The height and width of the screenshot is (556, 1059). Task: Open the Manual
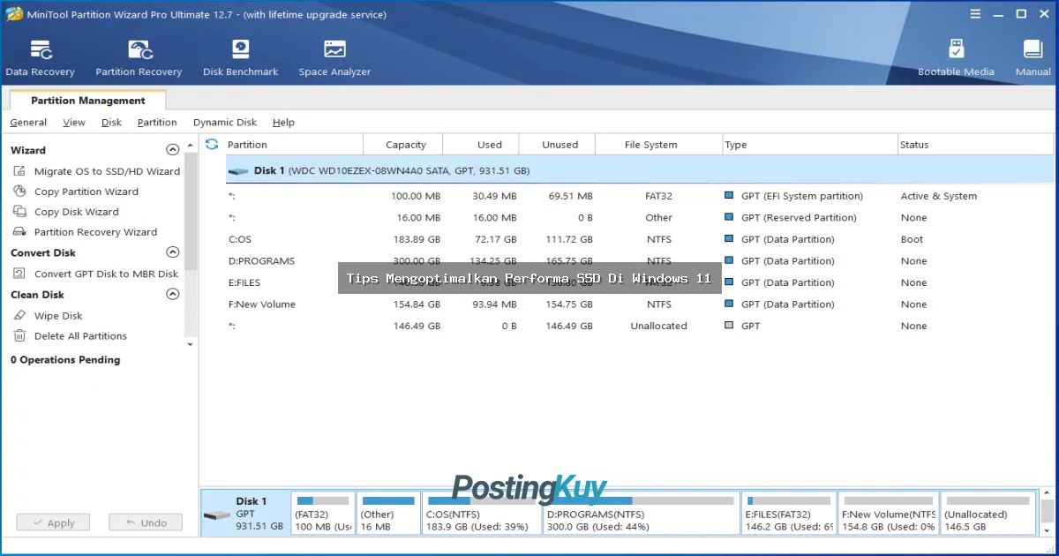tap(1033, 58)
